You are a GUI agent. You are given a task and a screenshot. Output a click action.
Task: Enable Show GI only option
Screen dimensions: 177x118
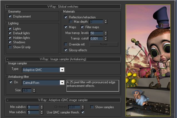click(x=10, y=47)
